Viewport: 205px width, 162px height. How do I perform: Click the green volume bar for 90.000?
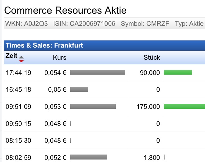(178, 72)
